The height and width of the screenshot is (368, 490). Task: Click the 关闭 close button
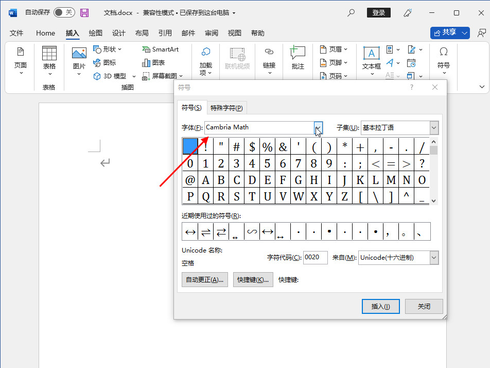[x=424, y=306]
